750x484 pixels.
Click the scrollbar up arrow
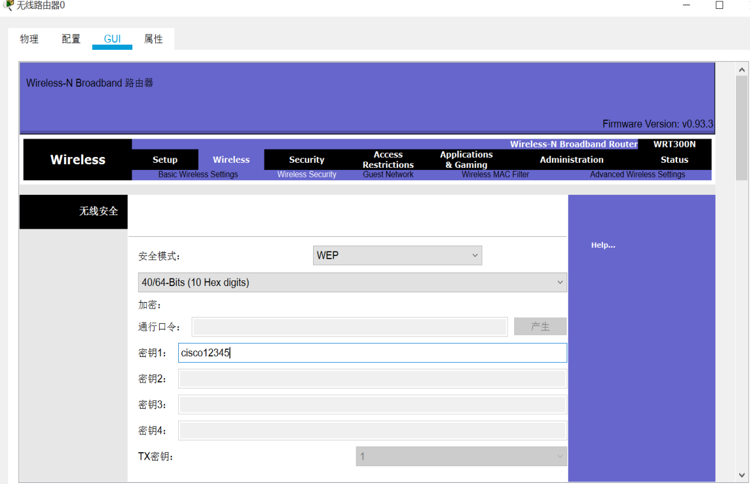[x=742, y=70]
